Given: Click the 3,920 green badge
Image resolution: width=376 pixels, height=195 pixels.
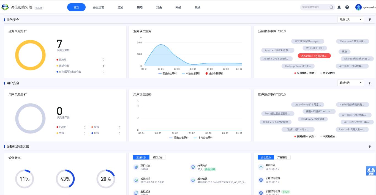Looking at the screenshot, I should [286, 192].
